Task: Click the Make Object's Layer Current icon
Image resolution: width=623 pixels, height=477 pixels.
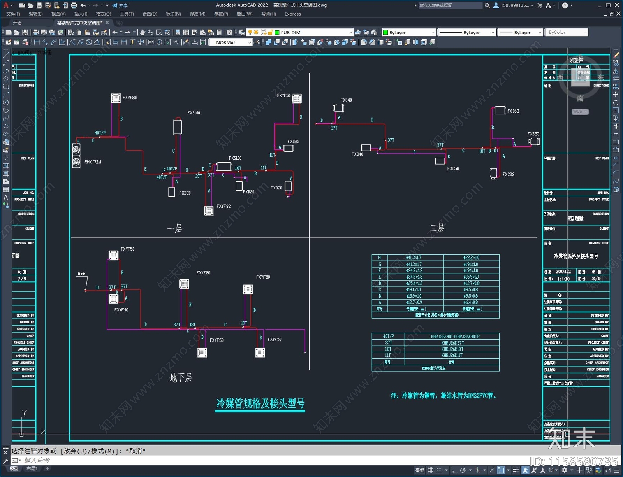Action: (358, 32)
